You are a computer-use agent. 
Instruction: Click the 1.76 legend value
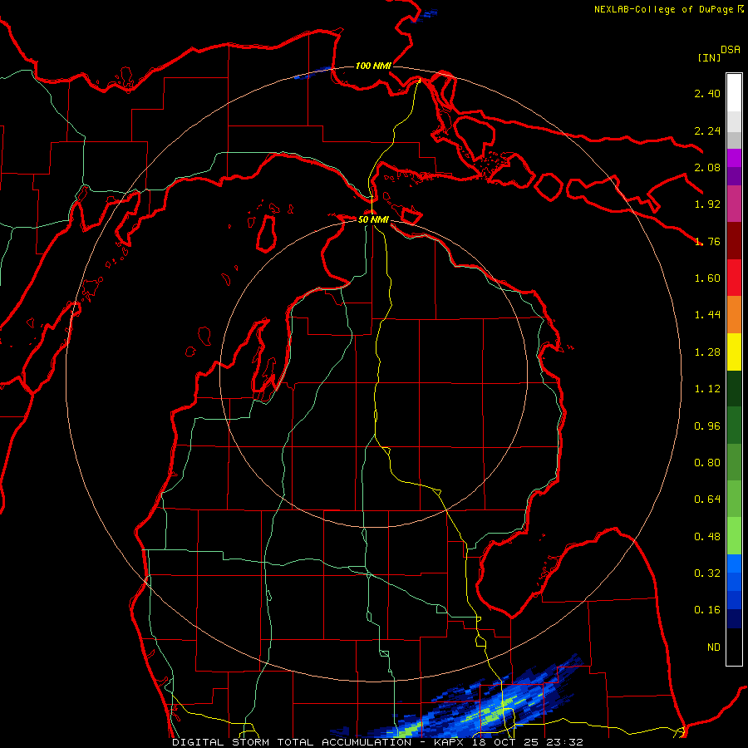[707, 241]
